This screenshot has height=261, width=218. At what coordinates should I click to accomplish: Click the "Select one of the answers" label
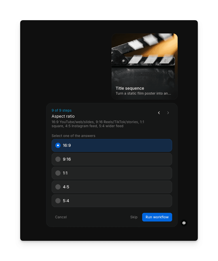pyautogui.click(x=73, y=136)
